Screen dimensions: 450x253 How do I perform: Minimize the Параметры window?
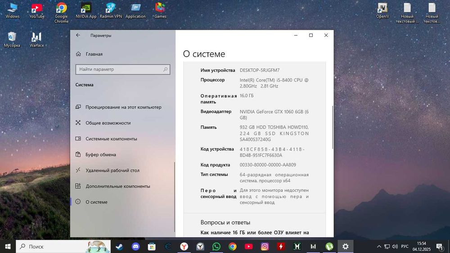296,35
